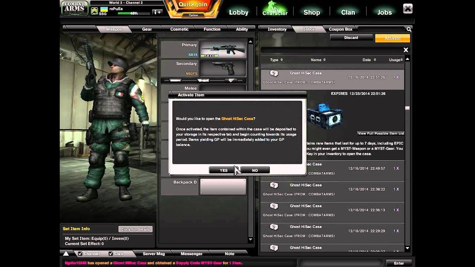Toggle the Clan chat checkbox
Screen dimensions: 475x267
pyautogui.click(x=111, y=254)
